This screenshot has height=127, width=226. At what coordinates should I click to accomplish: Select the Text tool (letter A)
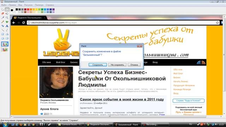(7, 26)
